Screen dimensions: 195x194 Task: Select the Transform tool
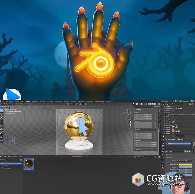pyautogui.click(x=2, y=129)
